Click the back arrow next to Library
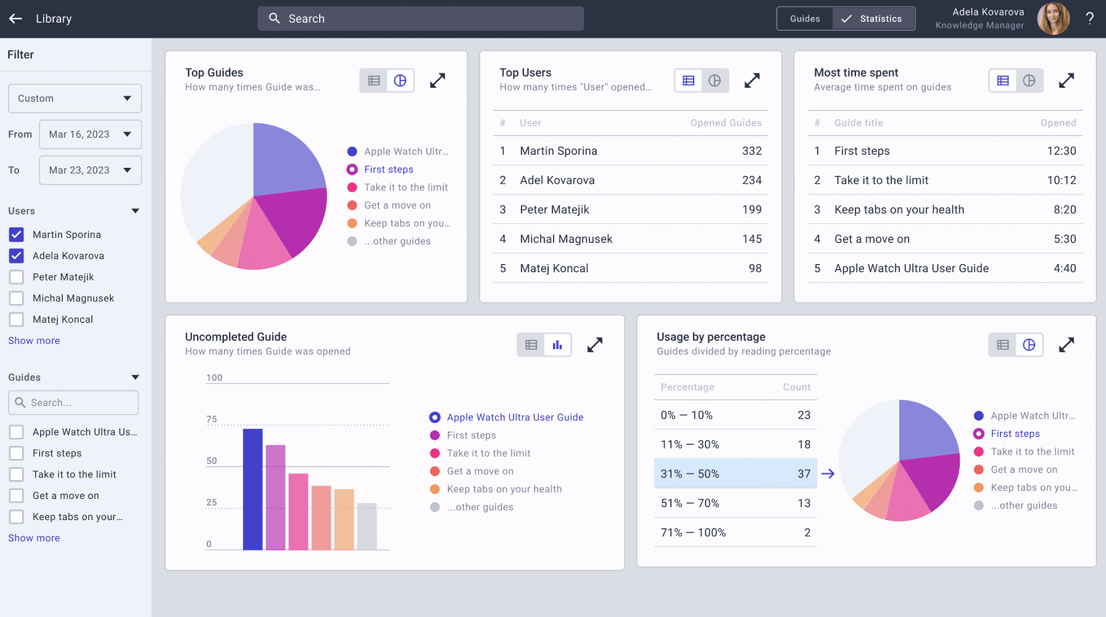This screenshot has width=1106, height=617. [x=15, y=19]
